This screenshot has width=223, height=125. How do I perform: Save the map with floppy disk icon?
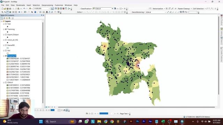pyautogui.click(x=8, y=9)
